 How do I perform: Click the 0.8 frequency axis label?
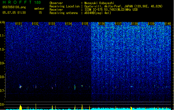[x=2, y=77]
